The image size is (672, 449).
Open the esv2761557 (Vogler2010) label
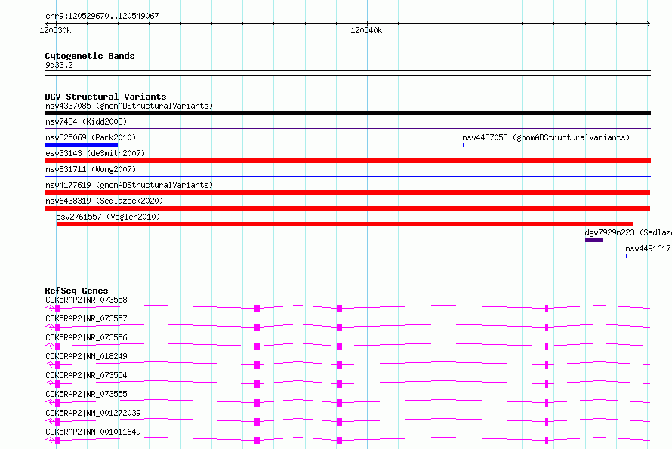pos(108,217)
